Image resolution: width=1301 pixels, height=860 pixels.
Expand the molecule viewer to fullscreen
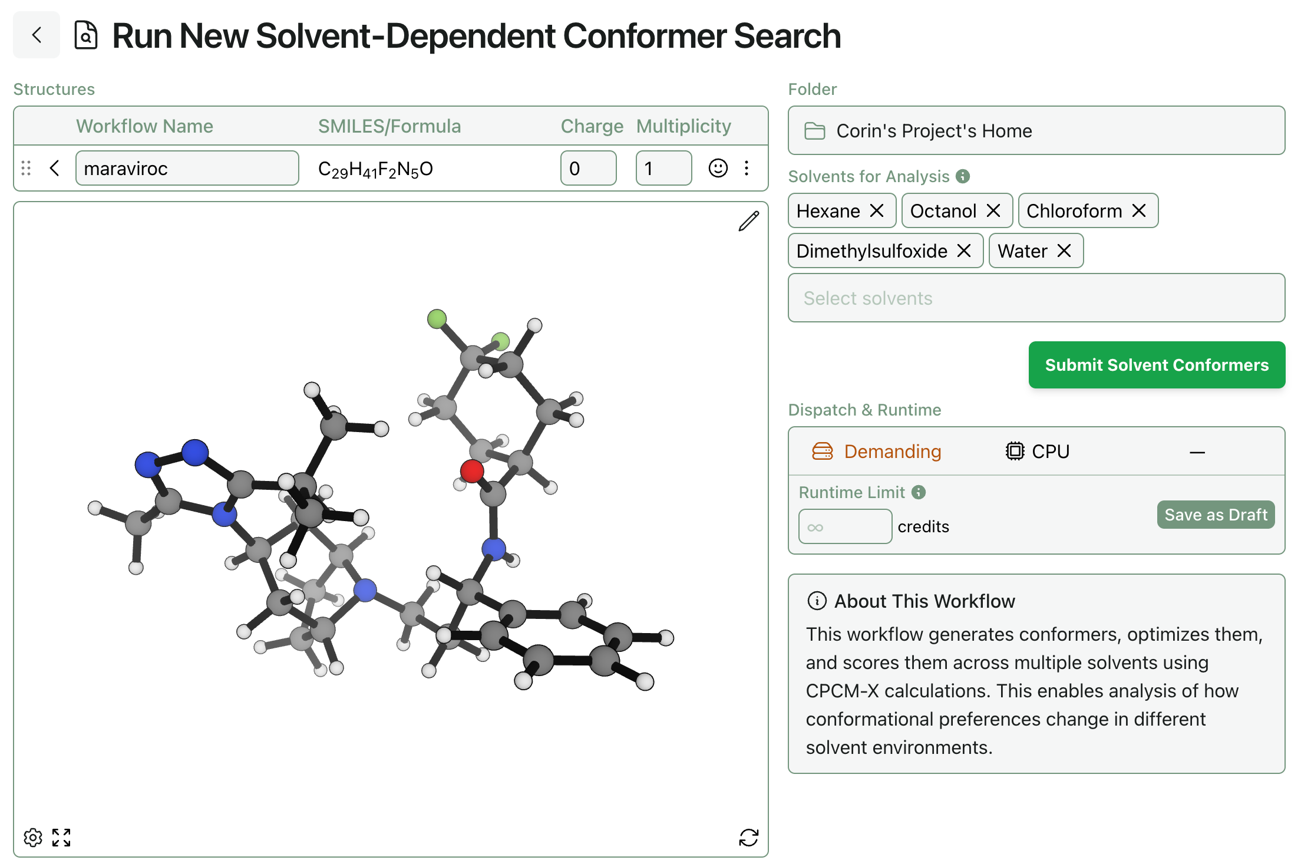point(61,837)
